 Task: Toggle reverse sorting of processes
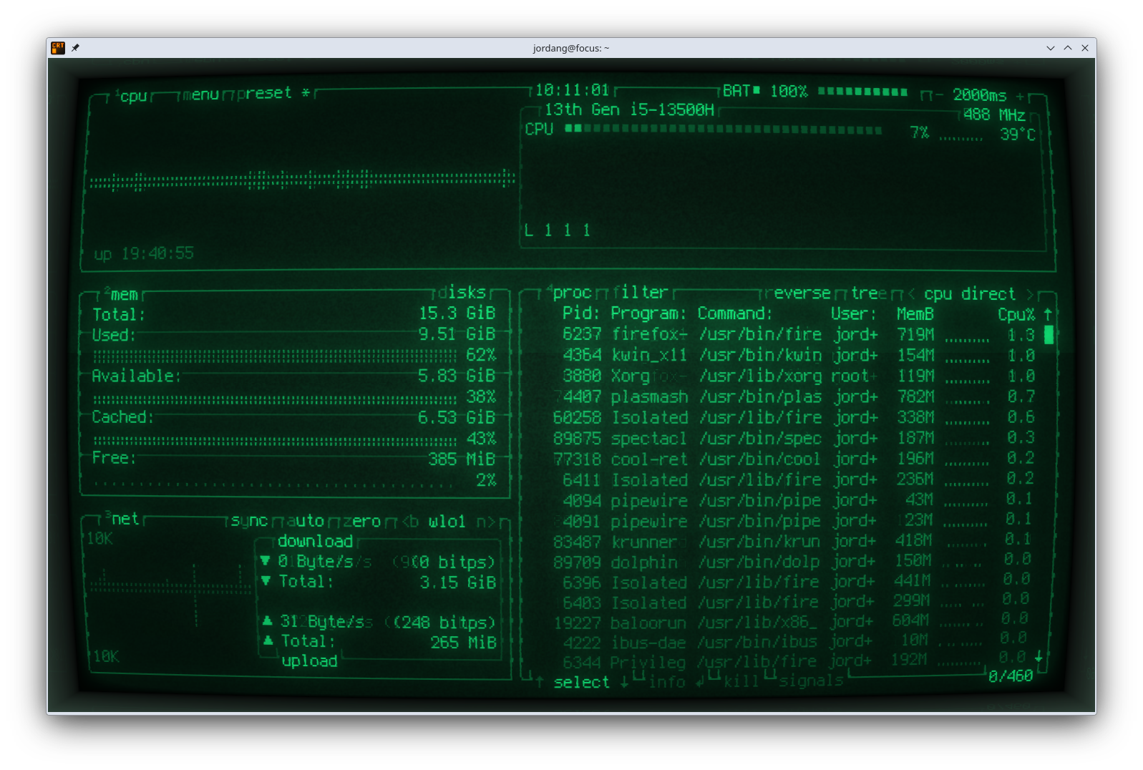click(x=798, y=293)
